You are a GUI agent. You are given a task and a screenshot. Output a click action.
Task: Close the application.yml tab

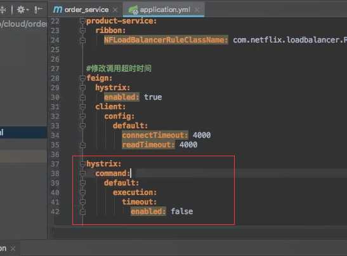point(197,10)
